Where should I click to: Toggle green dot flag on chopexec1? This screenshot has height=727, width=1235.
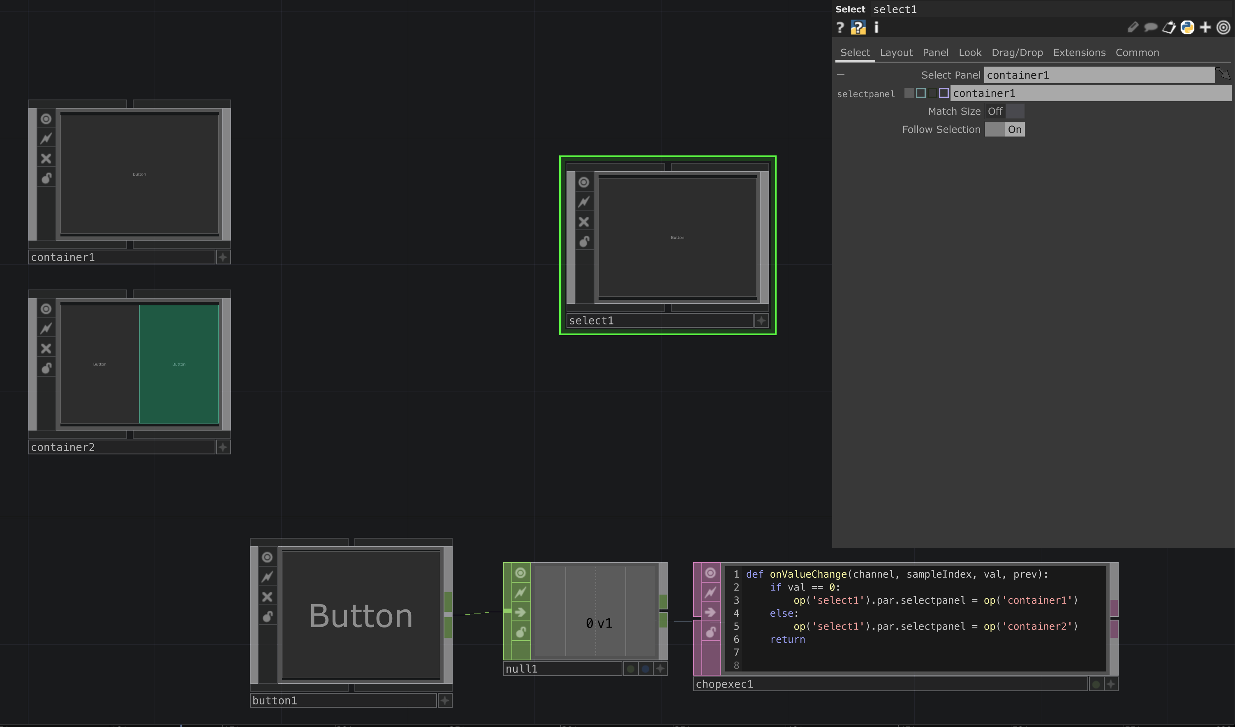click(x=1096, y=684)
